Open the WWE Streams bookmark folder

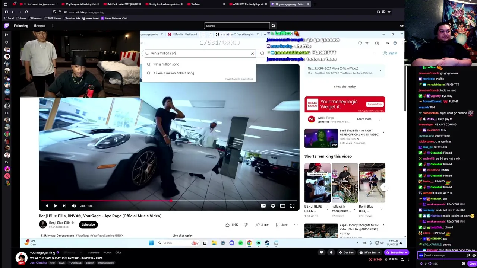[53, 18]
